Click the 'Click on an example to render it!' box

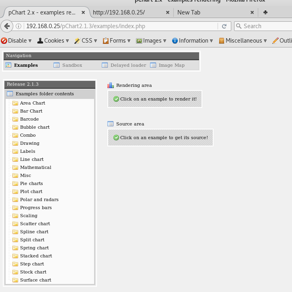[x=155, y=99]
